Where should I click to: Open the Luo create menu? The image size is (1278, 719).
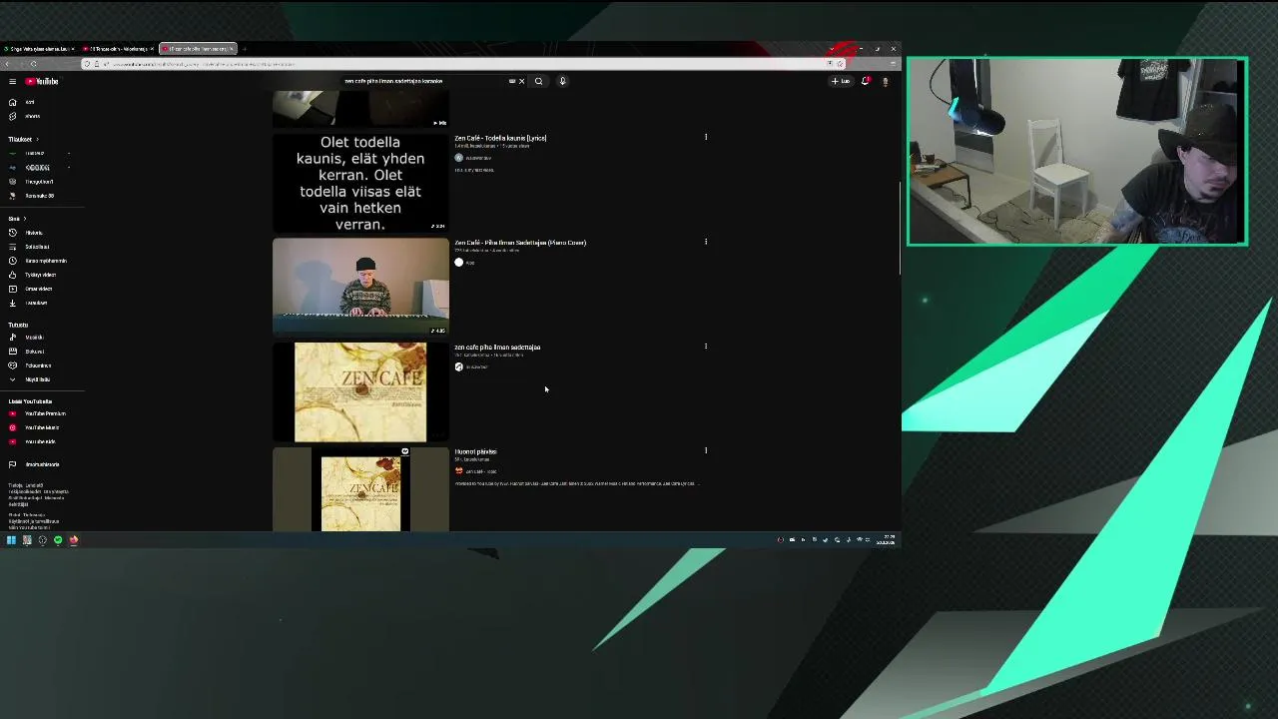[x=841, y=81]
